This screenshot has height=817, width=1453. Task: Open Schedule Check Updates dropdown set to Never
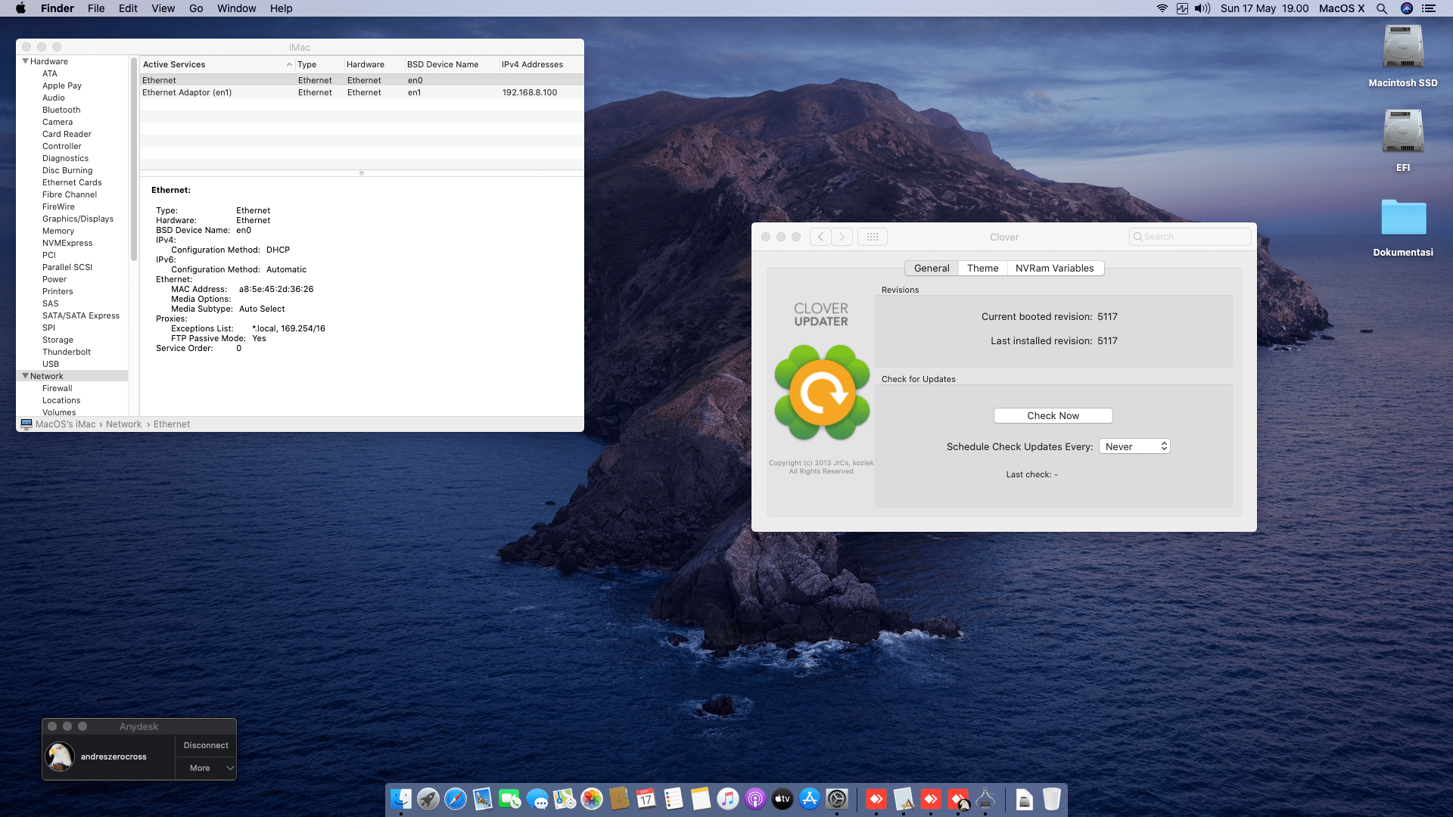pos(1134,446)
